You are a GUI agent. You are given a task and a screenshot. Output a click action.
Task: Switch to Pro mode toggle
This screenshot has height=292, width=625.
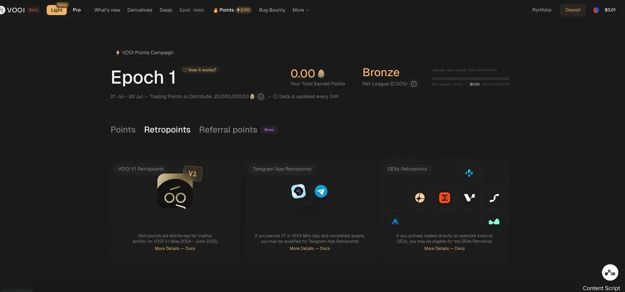coord(77,10)
